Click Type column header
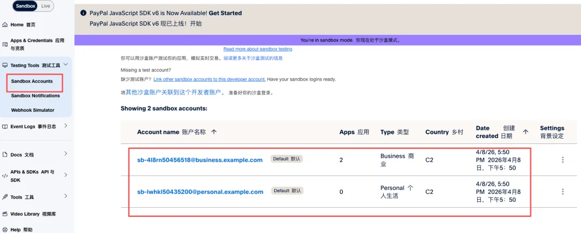The height and width of the screenshot is (233, 581). pos(394,132)
